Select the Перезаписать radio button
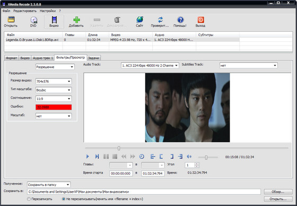Viewport: 297px width, 206px height. click(29, 199)
